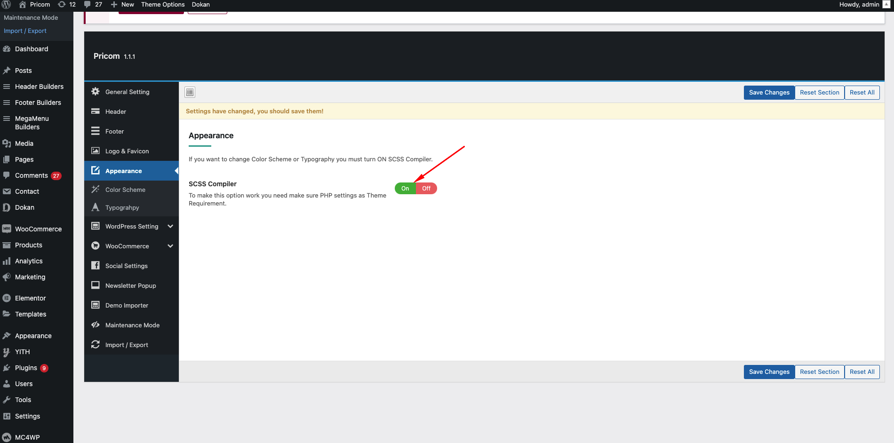This screenshot has height=443, width=894.
Task: Click the Footer lines icon
Action: tap(96, 131)
